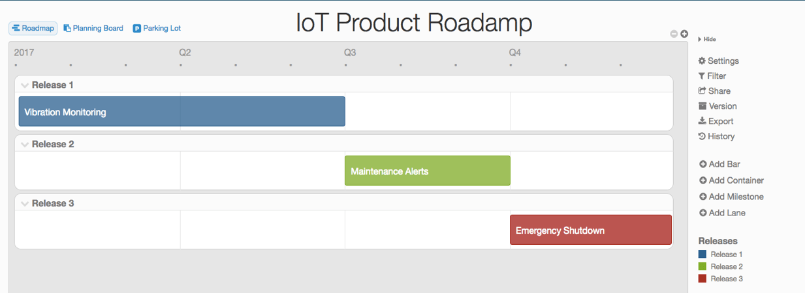Select the Vibration Monitoring bar
Viewport: 805px width, 293px height.
pos(182,111)
